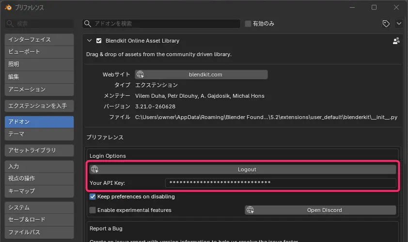This screenshot has width=408, height=242.
Task: Enable experimental features checkbox
Action: (x=93, y=210)
